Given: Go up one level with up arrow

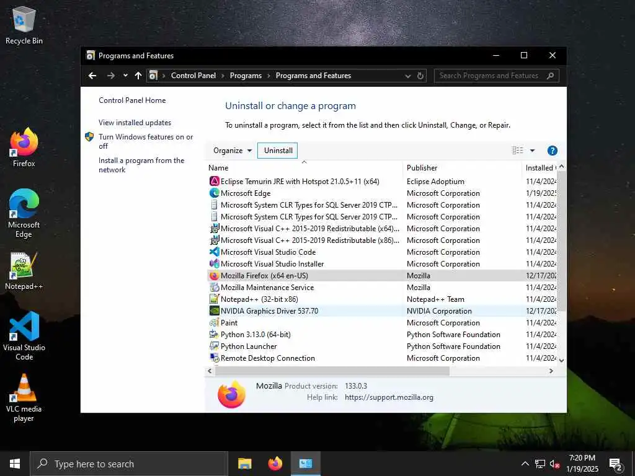Looking at the screenshot, I should (138, 76).
